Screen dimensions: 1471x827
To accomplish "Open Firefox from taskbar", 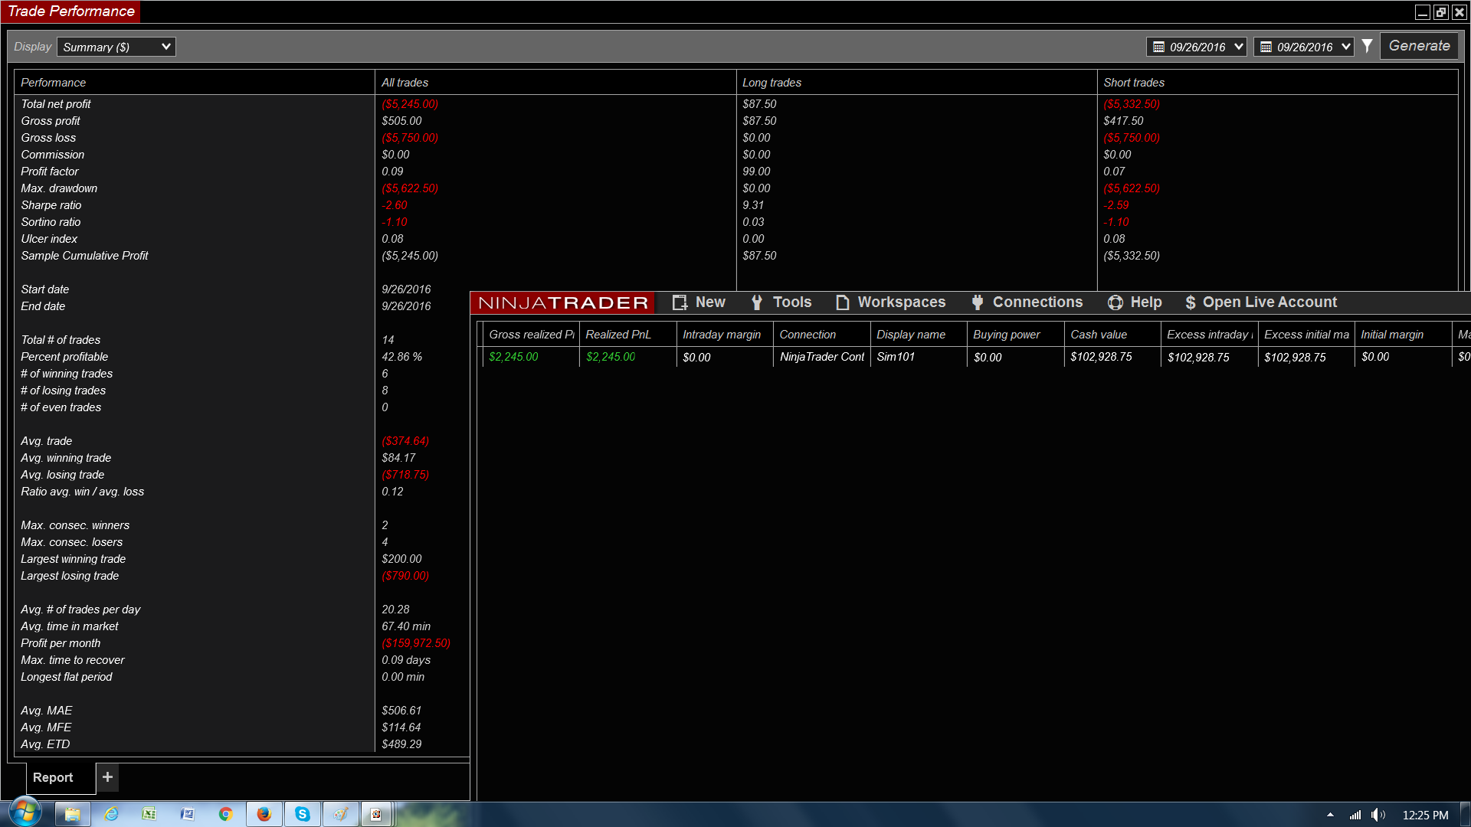I will [264, 814].
